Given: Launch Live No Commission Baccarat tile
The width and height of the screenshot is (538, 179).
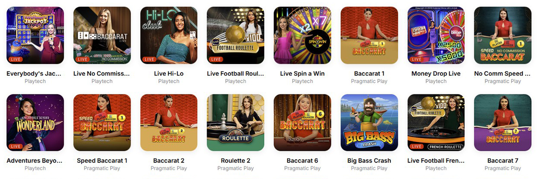Looking at the screenshot, I should pyautogui.click(x=102, y=35).
